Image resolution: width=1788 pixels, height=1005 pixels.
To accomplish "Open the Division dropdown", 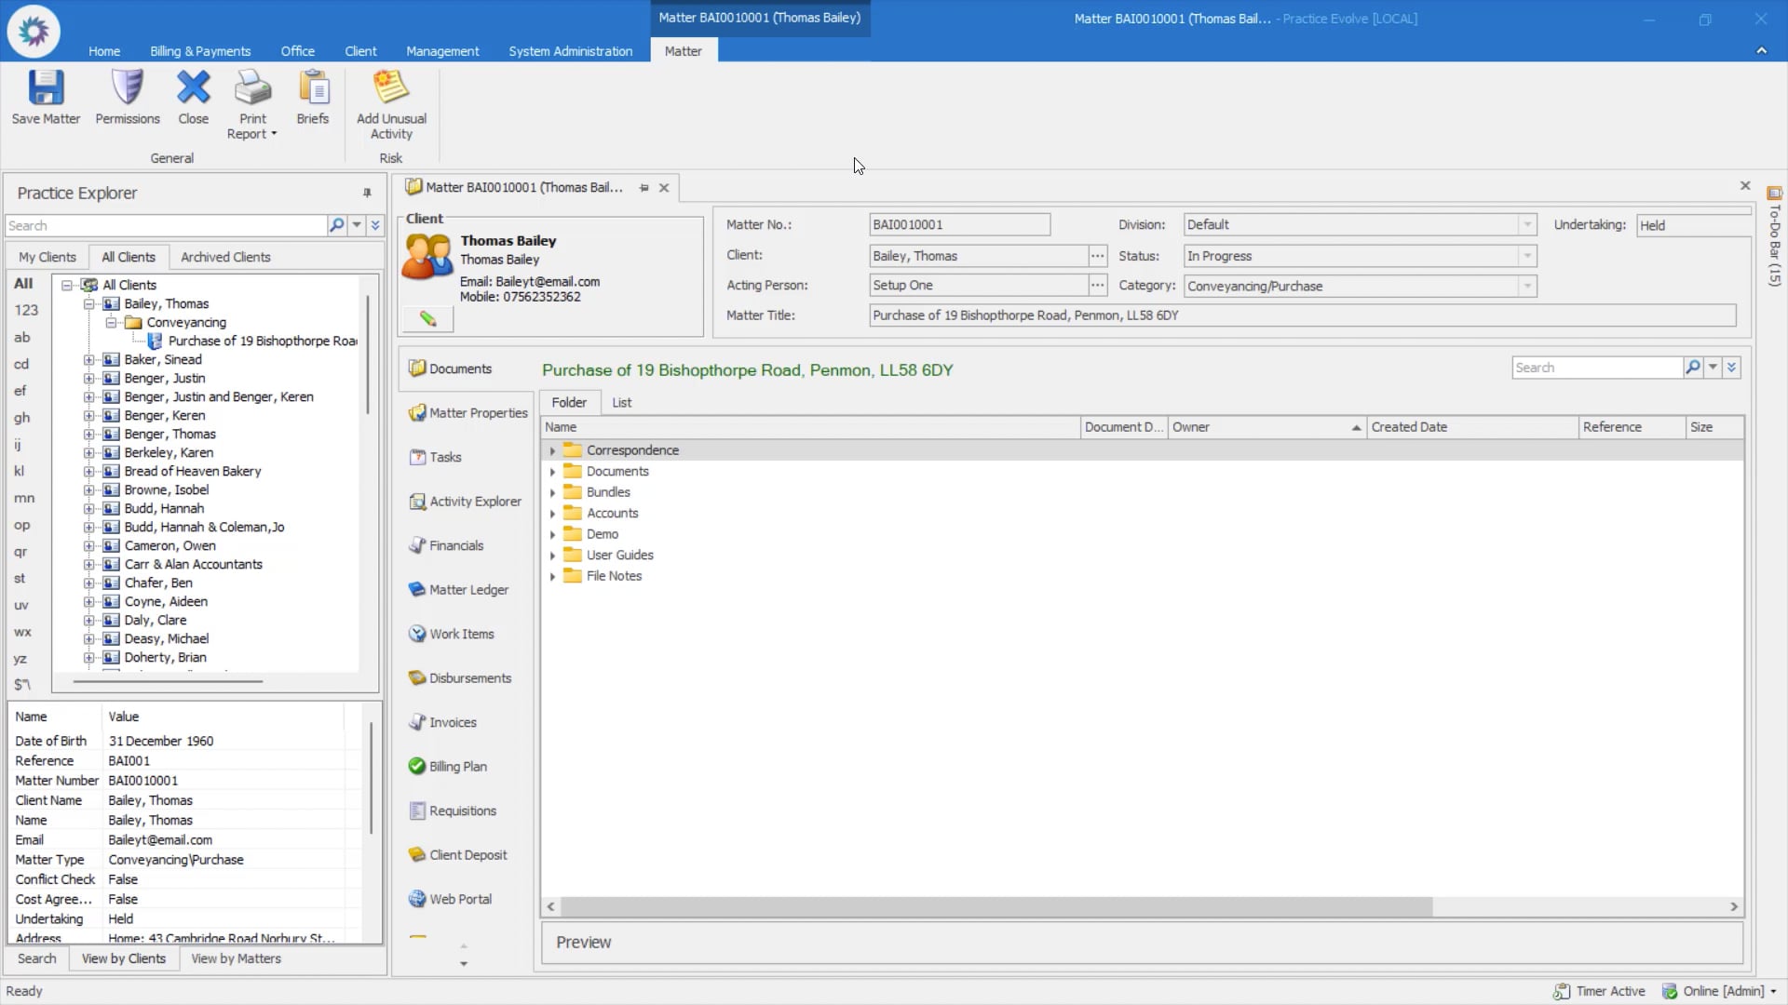I will [1527, 224].
